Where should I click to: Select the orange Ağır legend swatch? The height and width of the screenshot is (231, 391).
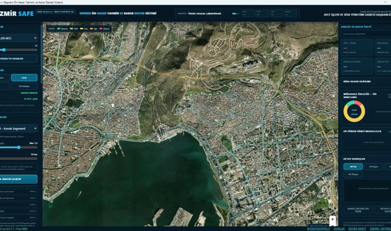point(91,29)
